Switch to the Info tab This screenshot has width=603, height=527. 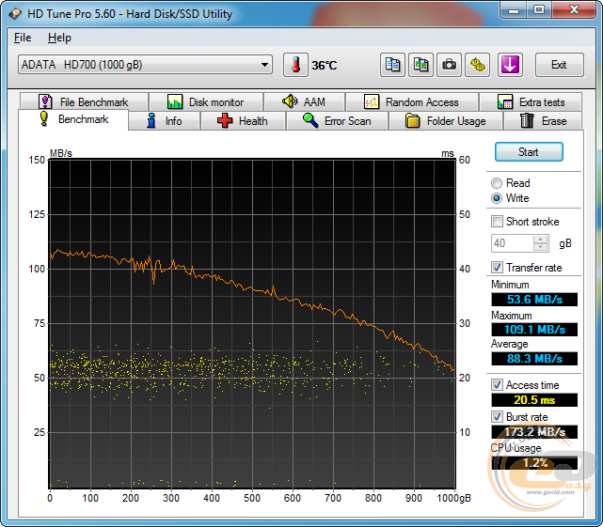tap(165, 121)
